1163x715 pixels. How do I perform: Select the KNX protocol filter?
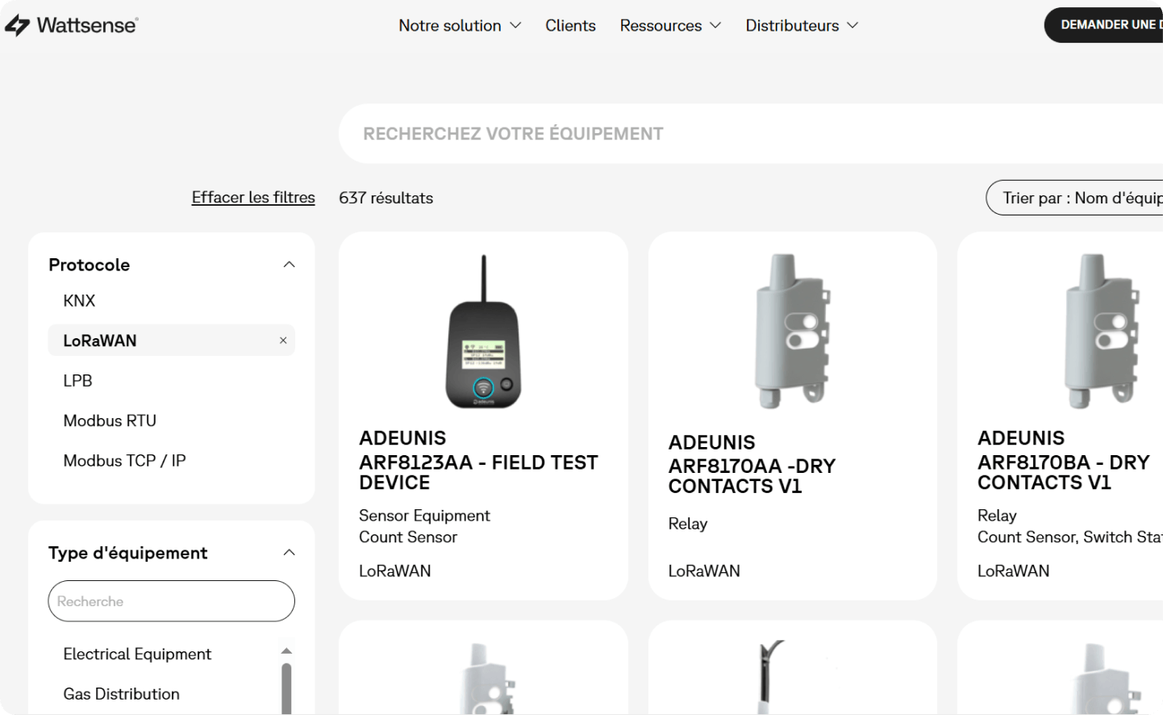coord(79,301)
